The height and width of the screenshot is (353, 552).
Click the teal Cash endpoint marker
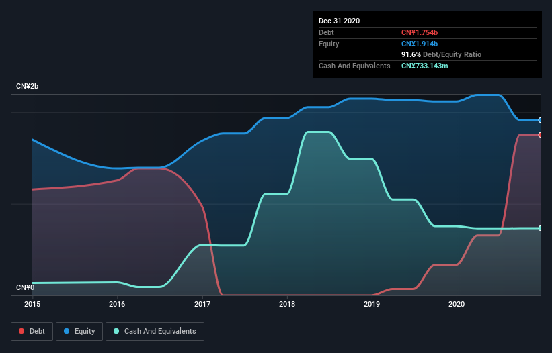(x=541, y=228)
